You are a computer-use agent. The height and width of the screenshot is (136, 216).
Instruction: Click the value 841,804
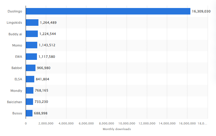pyautogui.click(x=42, y=79)
